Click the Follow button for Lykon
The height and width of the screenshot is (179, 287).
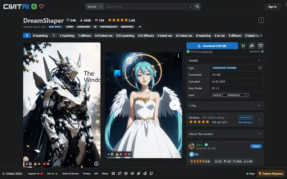[x=256, y=146]
